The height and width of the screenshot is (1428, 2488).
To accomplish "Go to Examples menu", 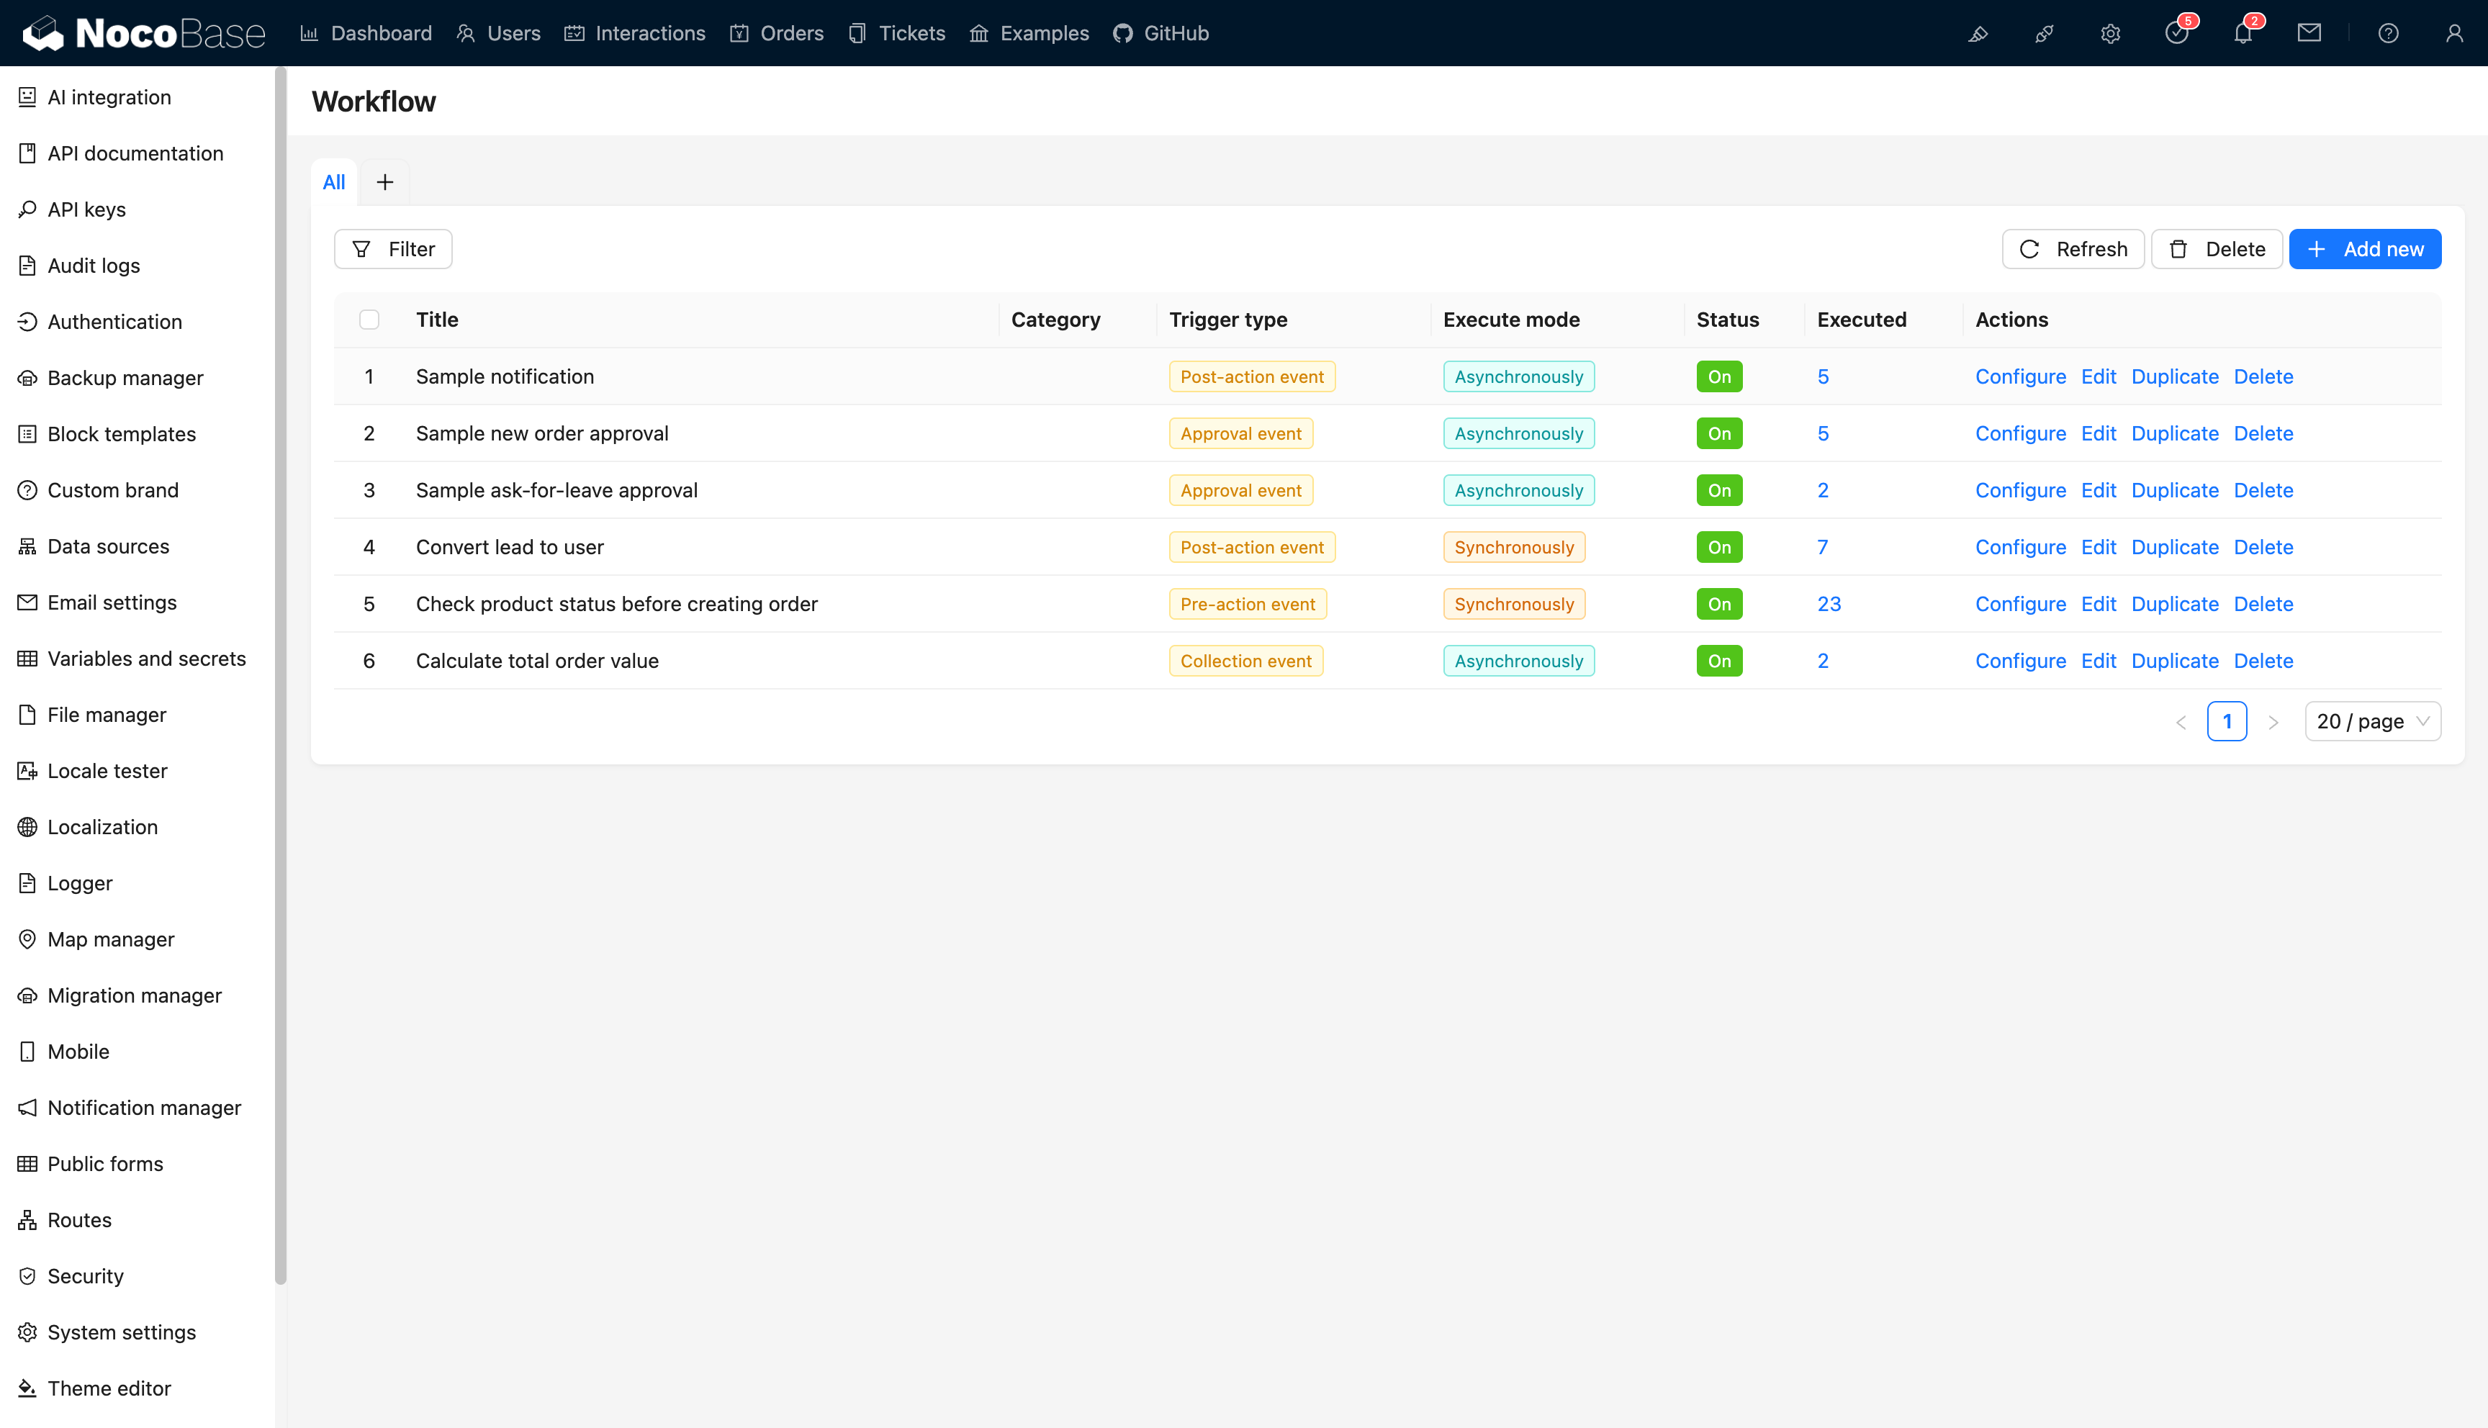I will (1029, 33).
